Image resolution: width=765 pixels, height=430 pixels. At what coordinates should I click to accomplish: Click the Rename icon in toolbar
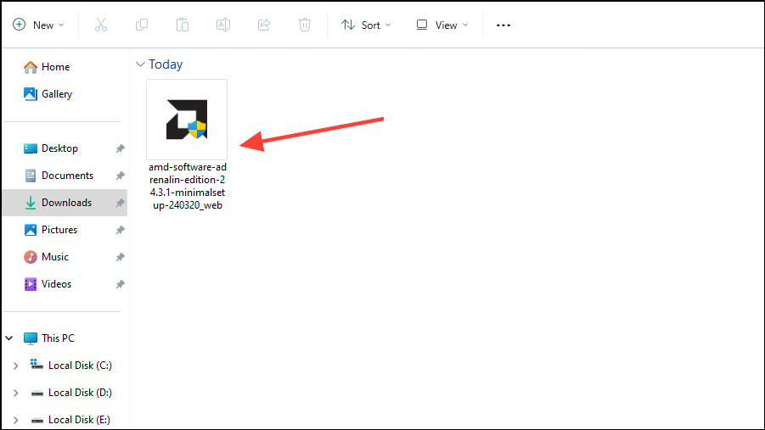223,25
